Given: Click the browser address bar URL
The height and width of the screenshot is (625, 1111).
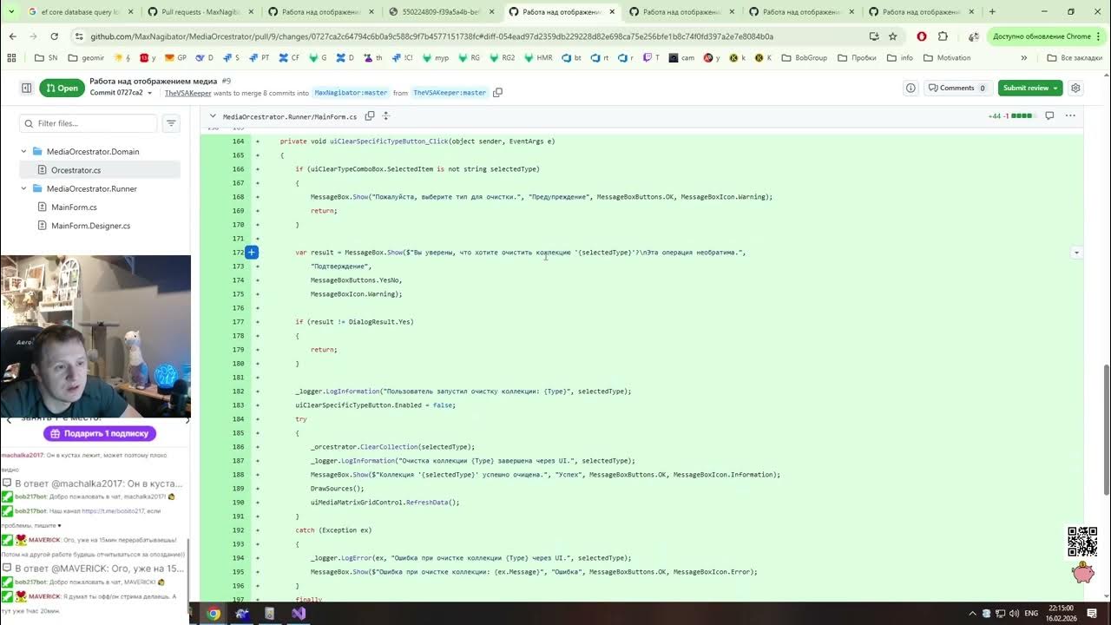Looking at the screenshot, I should 431,36.
